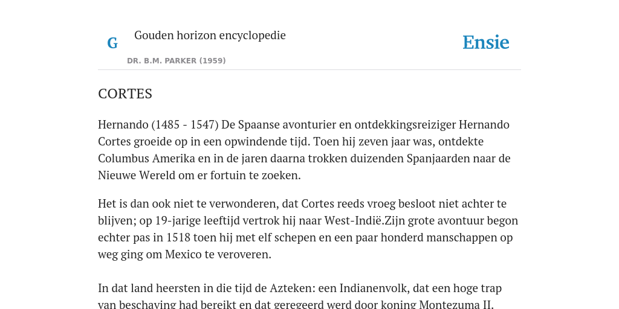This screenshot has width=619, height=309.
Task: Click the blue G encyclopedia icon
Action: point(112,43)
